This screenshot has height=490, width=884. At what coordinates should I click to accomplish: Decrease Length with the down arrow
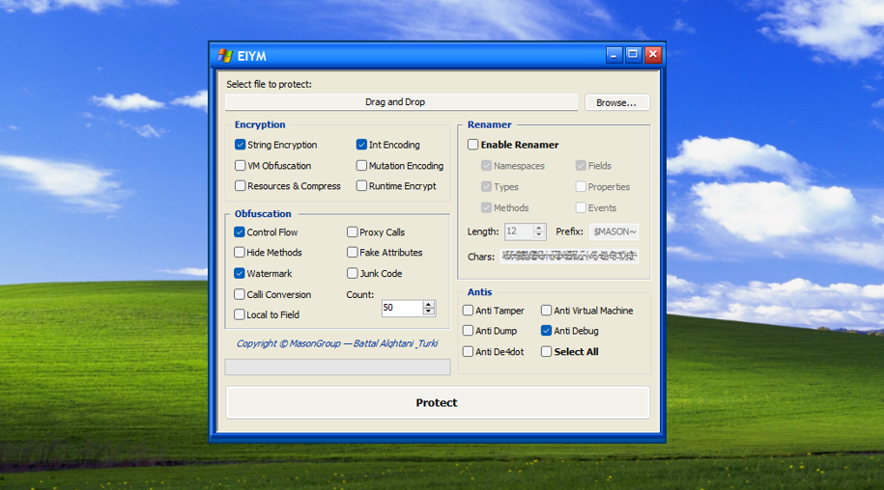(539, 234)
